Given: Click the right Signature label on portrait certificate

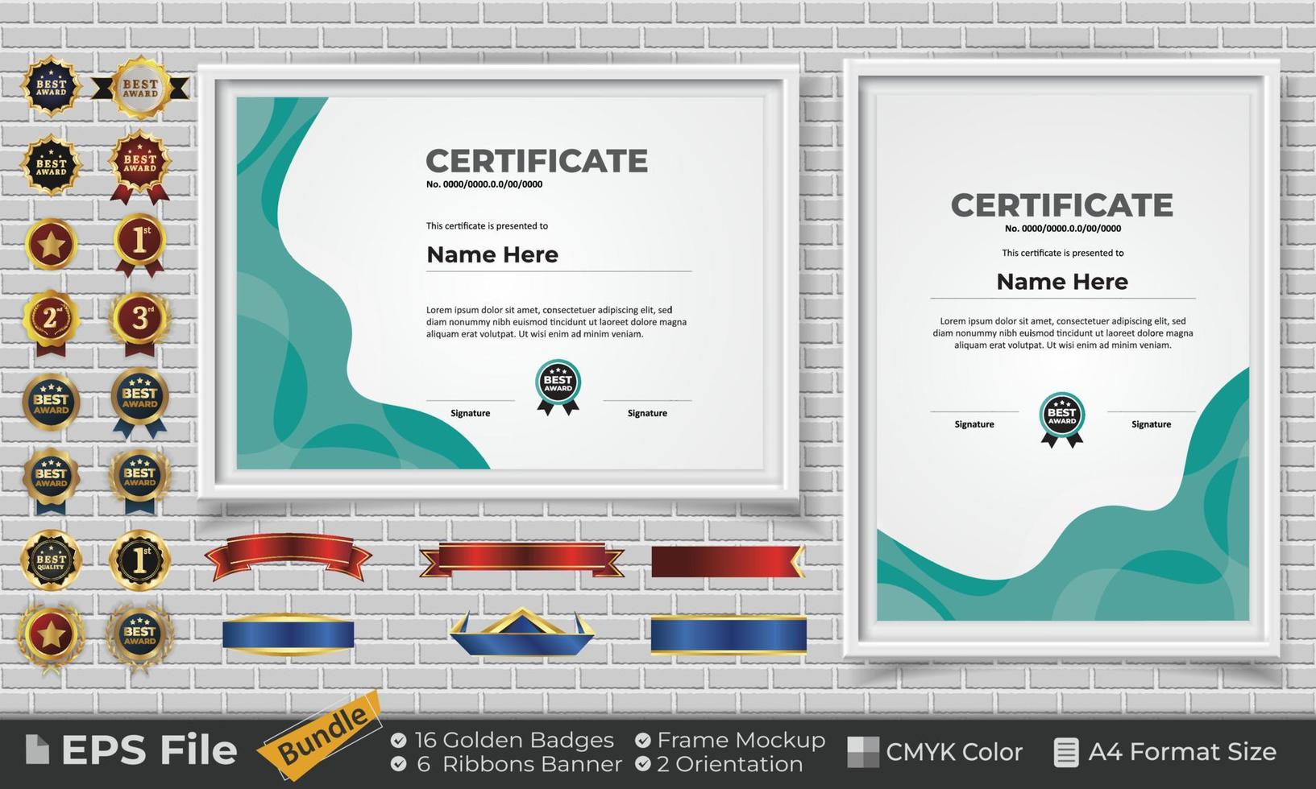Looking at the screenshot, I should [1151, 424].
